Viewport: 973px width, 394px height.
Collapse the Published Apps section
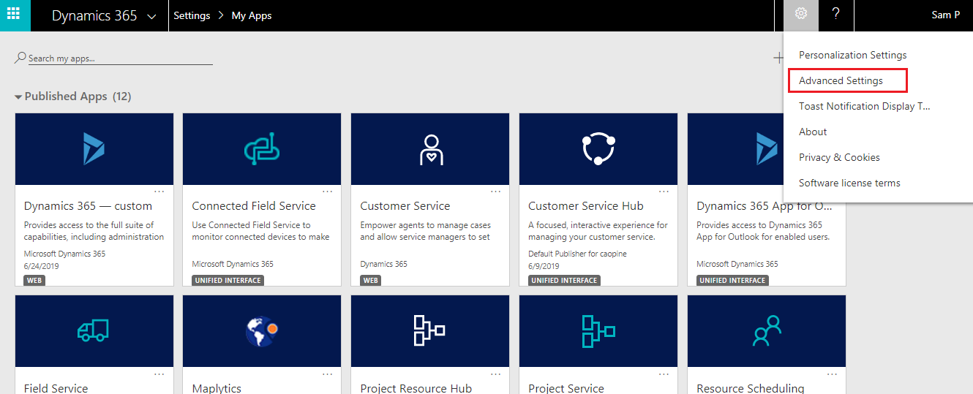(x=18, y=96)
